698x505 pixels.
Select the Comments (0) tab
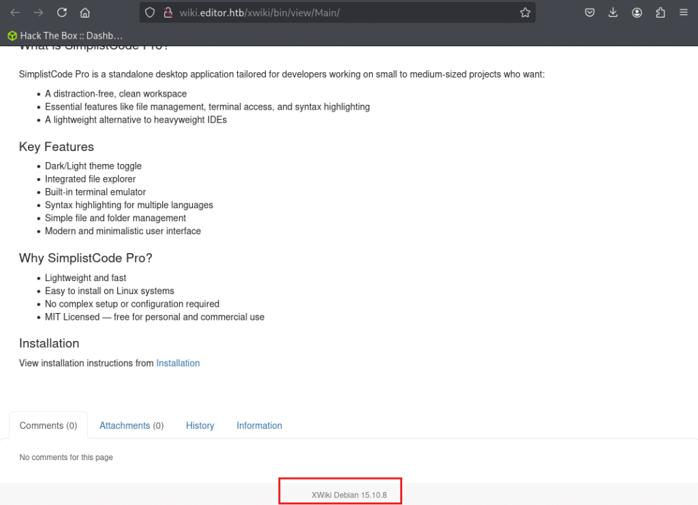[x=48, y=425]
